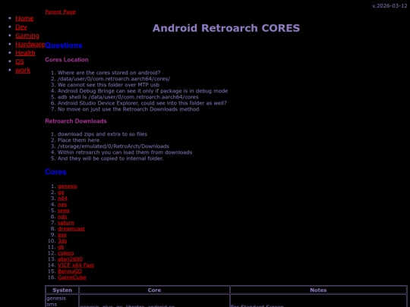This screenshot has height=307, width=410.
Task: Visit the dreamcast core link
Action: pyautogui.click(x=71, y=229)
